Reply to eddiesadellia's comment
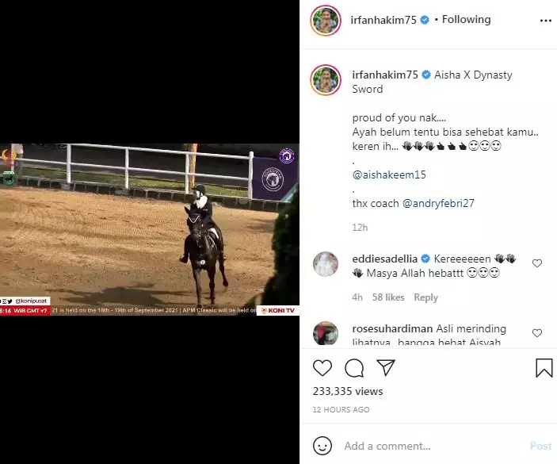Screen dimensions: 557x464 point(426,297)
